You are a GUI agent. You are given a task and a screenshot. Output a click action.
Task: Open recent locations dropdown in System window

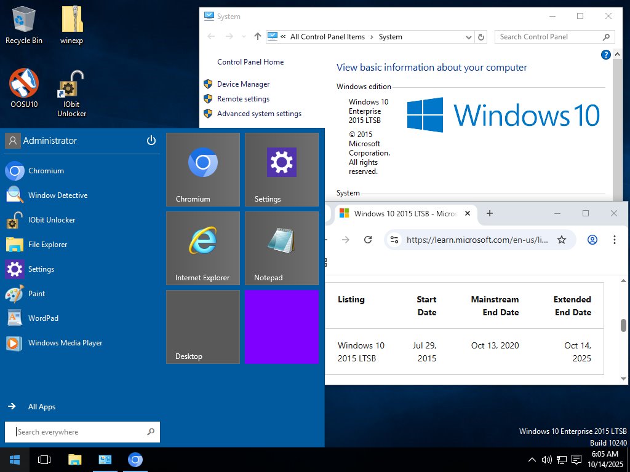pos(244,37)
